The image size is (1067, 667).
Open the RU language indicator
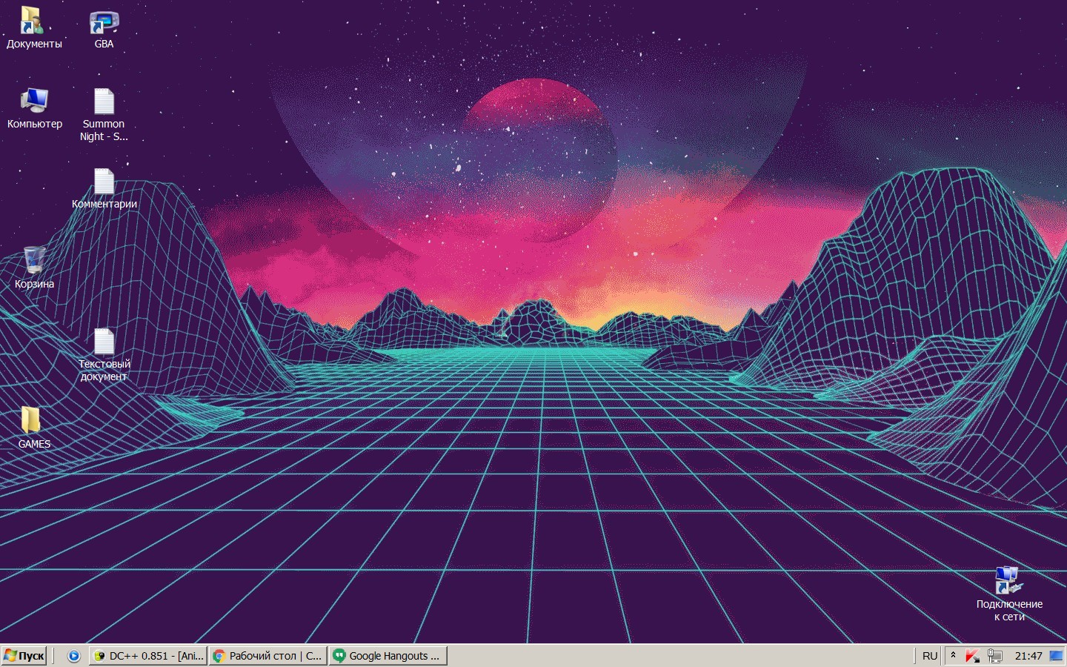click(930, 656)
